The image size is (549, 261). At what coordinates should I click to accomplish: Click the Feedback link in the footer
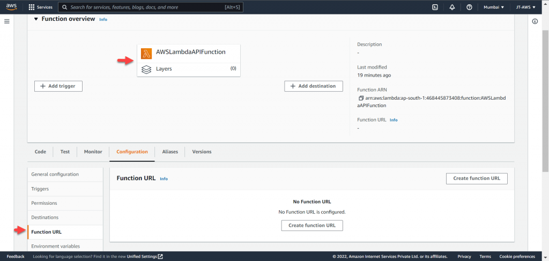pyautogui.click(x=16, y=257)
